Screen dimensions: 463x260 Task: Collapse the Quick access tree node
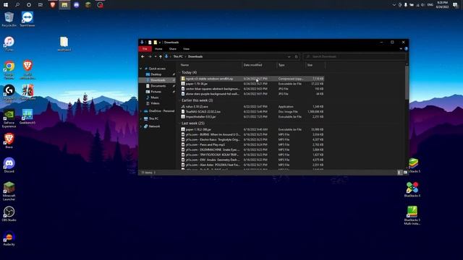point(141,69)
